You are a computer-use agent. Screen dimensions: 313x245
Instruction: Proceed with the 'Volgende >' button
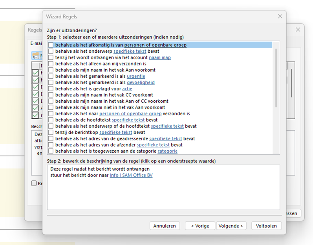coord(231,226)
